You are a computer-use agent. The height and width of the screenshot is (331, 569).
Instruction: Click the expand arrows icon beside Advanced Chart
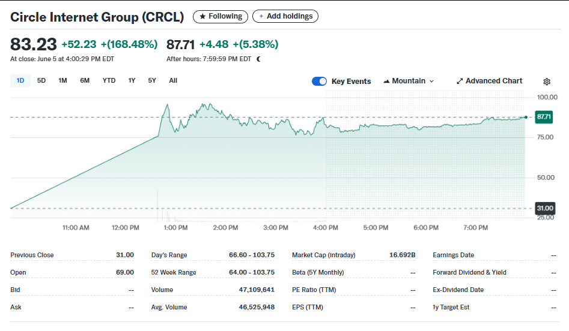pyautogui.click(x=460, y=81)
